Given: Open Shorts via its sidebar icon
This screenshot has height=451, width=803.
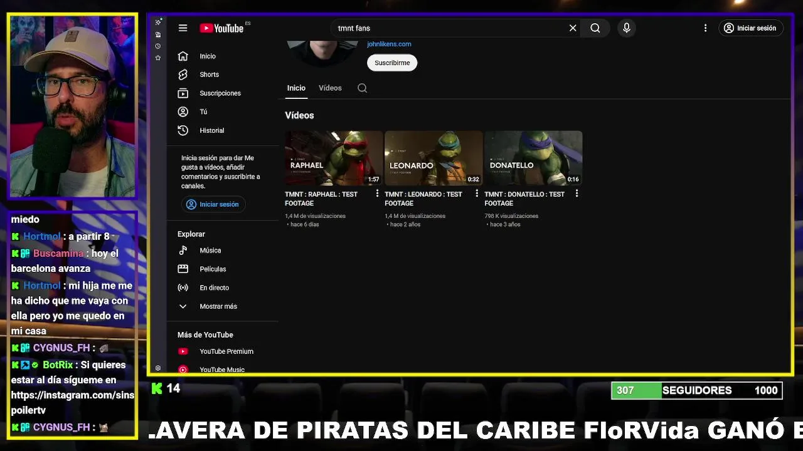Looking at the screenshot, I should coord(183,75).
